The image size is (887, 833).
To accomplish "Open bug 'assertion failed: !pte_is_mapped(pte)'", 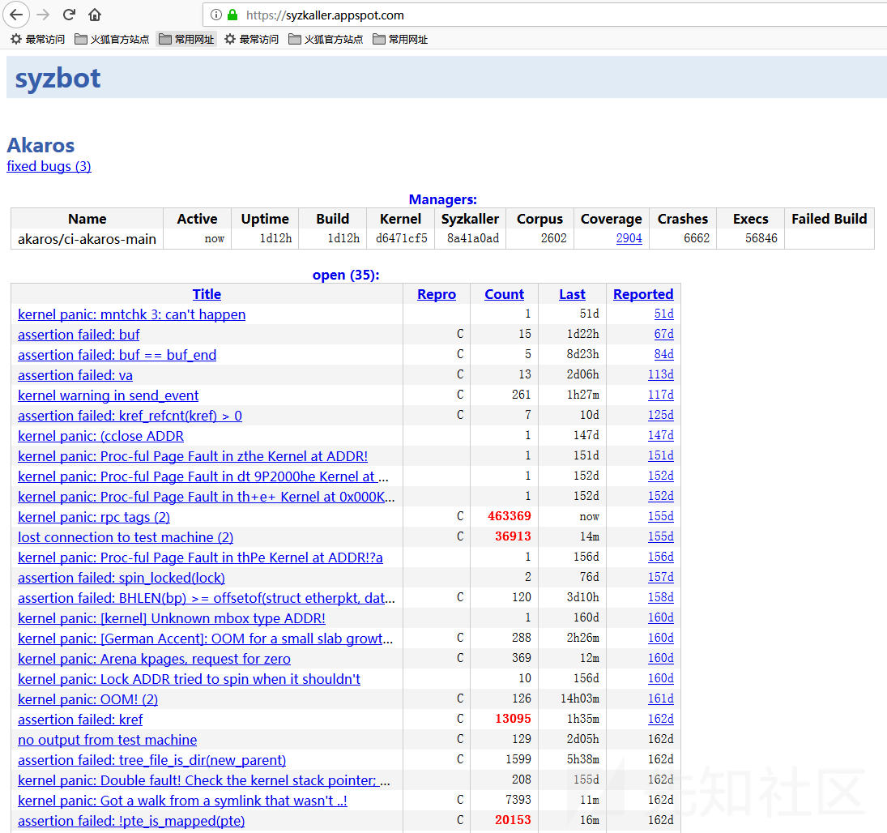I will [131, 821].
